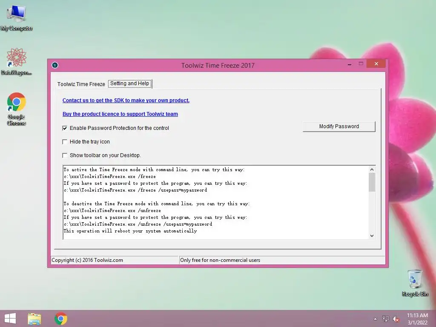
Task: Click line 'This operation will reboot your system automatically'
Action: 130,231
